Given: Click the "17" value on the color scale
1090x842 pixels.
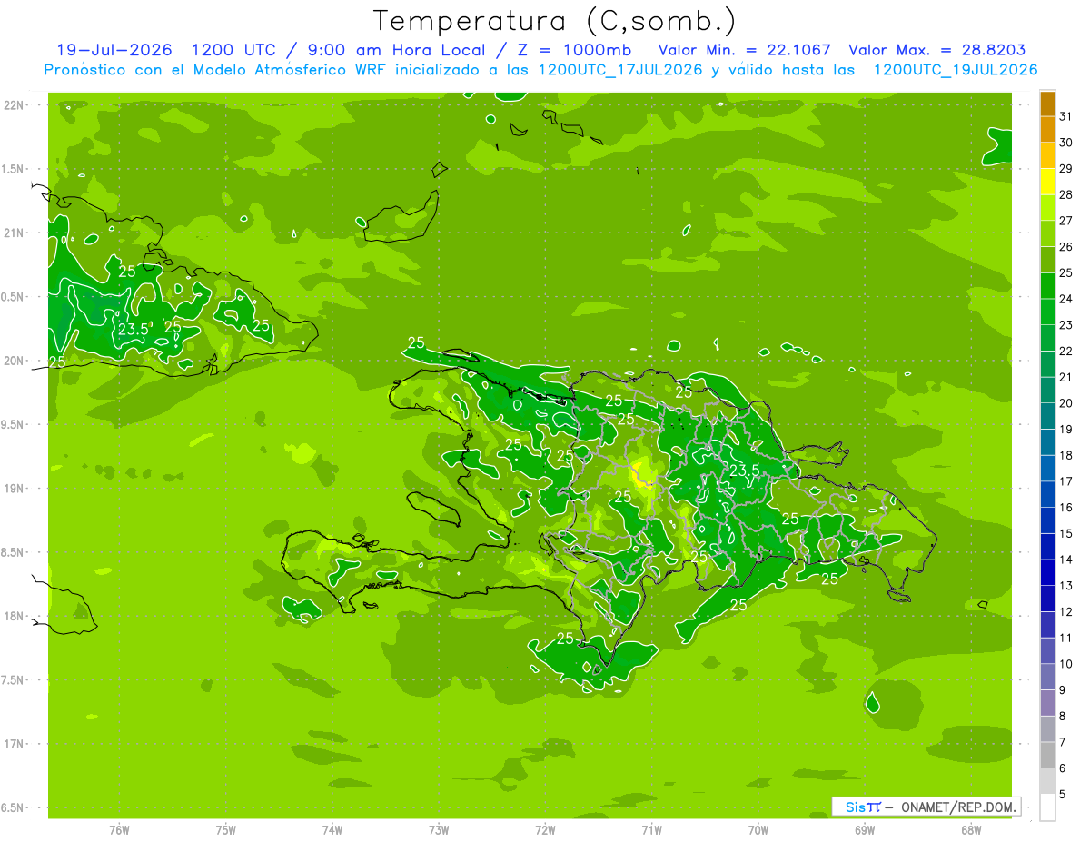Looking at the screenshot, I should coord(1065,481).
